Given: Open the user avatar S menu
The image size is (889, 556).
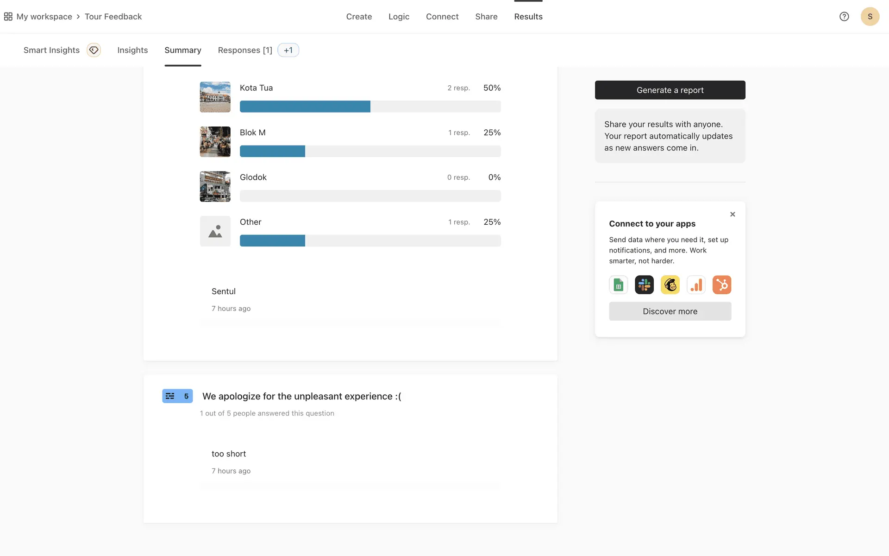Looking at the screenshot, I should pos(870,17).
